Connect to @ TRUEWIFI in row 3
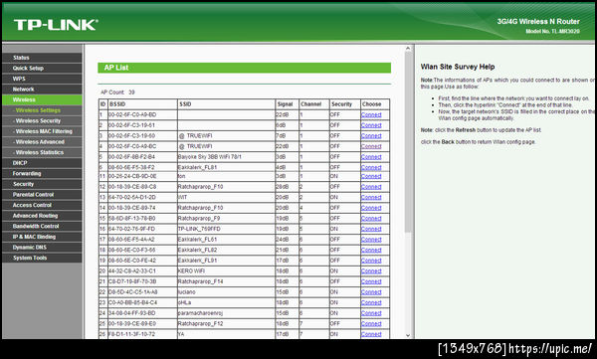 (371, 136)
